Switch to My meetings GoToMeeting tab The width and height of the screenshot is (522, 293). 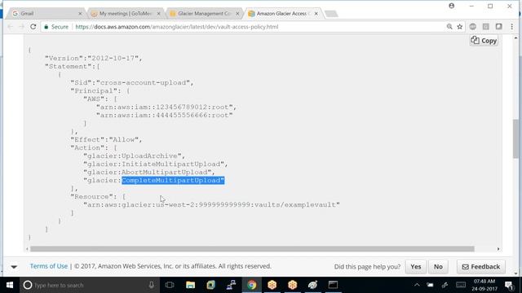coord(125,14)
